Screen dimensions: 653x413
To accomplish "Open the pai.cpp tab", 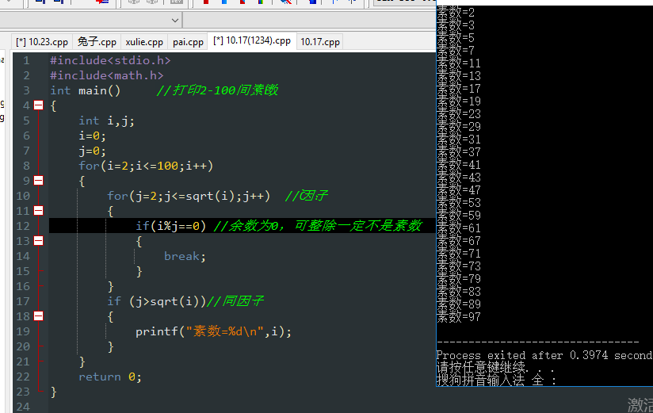I will (x=188, y=42).
